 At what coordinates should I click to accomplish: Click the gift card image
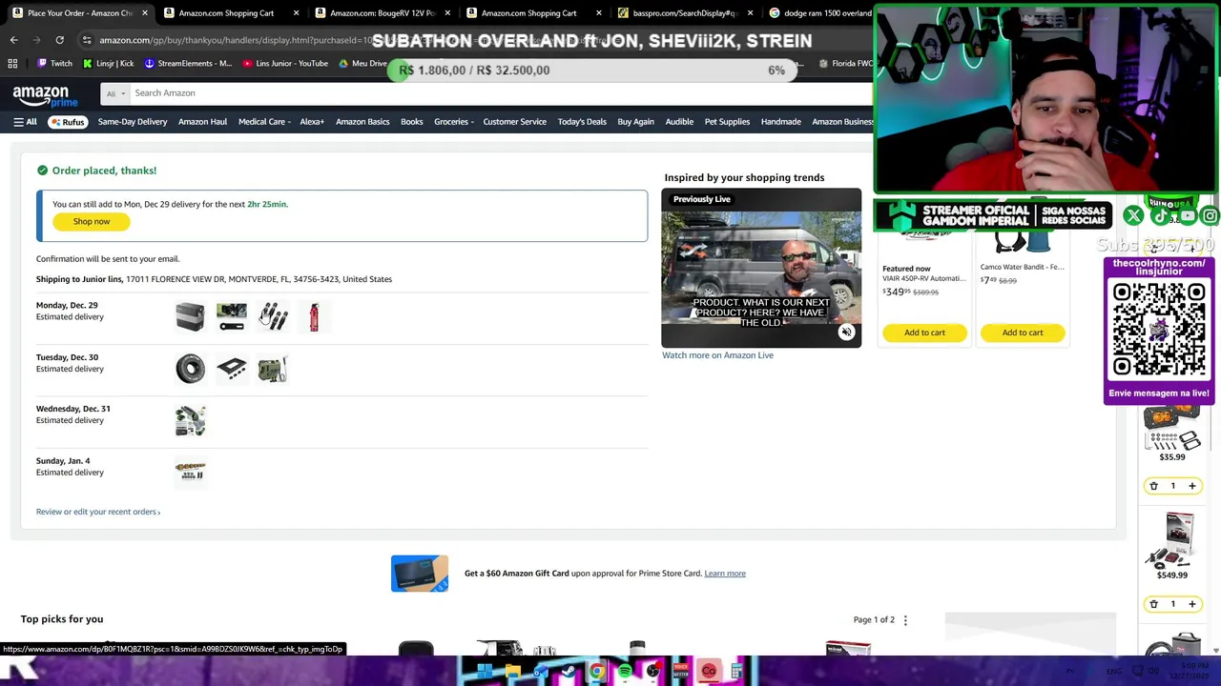[420, 574]
